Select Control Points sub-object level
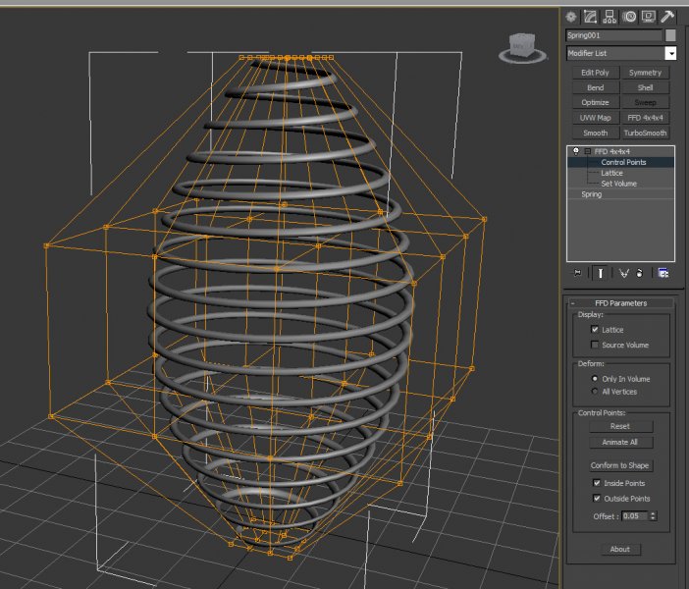The width and height of the screenshot is (689, 589). pyautogui.click(x=621, y=162)
